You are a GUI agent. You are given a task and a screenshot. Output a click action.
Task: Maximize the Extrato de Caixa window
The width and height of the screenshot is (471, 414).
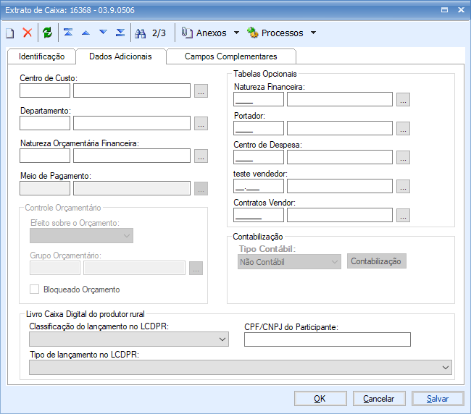(x=445, y=10)
